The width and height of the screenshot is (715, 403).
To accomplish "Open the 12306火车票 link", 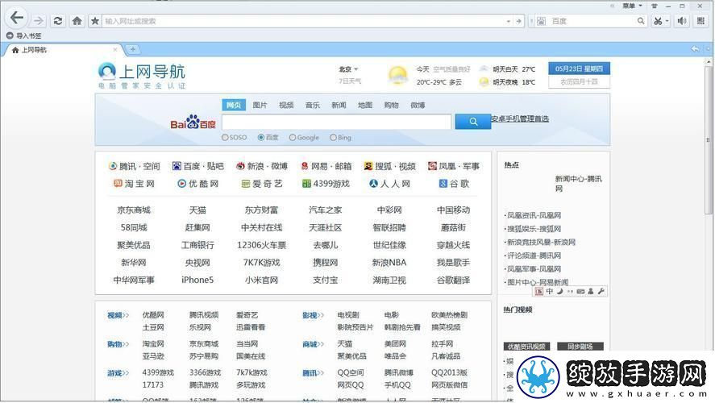I will point(261,245).
